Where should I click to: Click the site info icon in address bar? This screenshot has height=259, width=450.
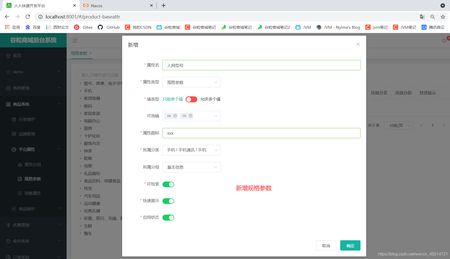(40, 17)
